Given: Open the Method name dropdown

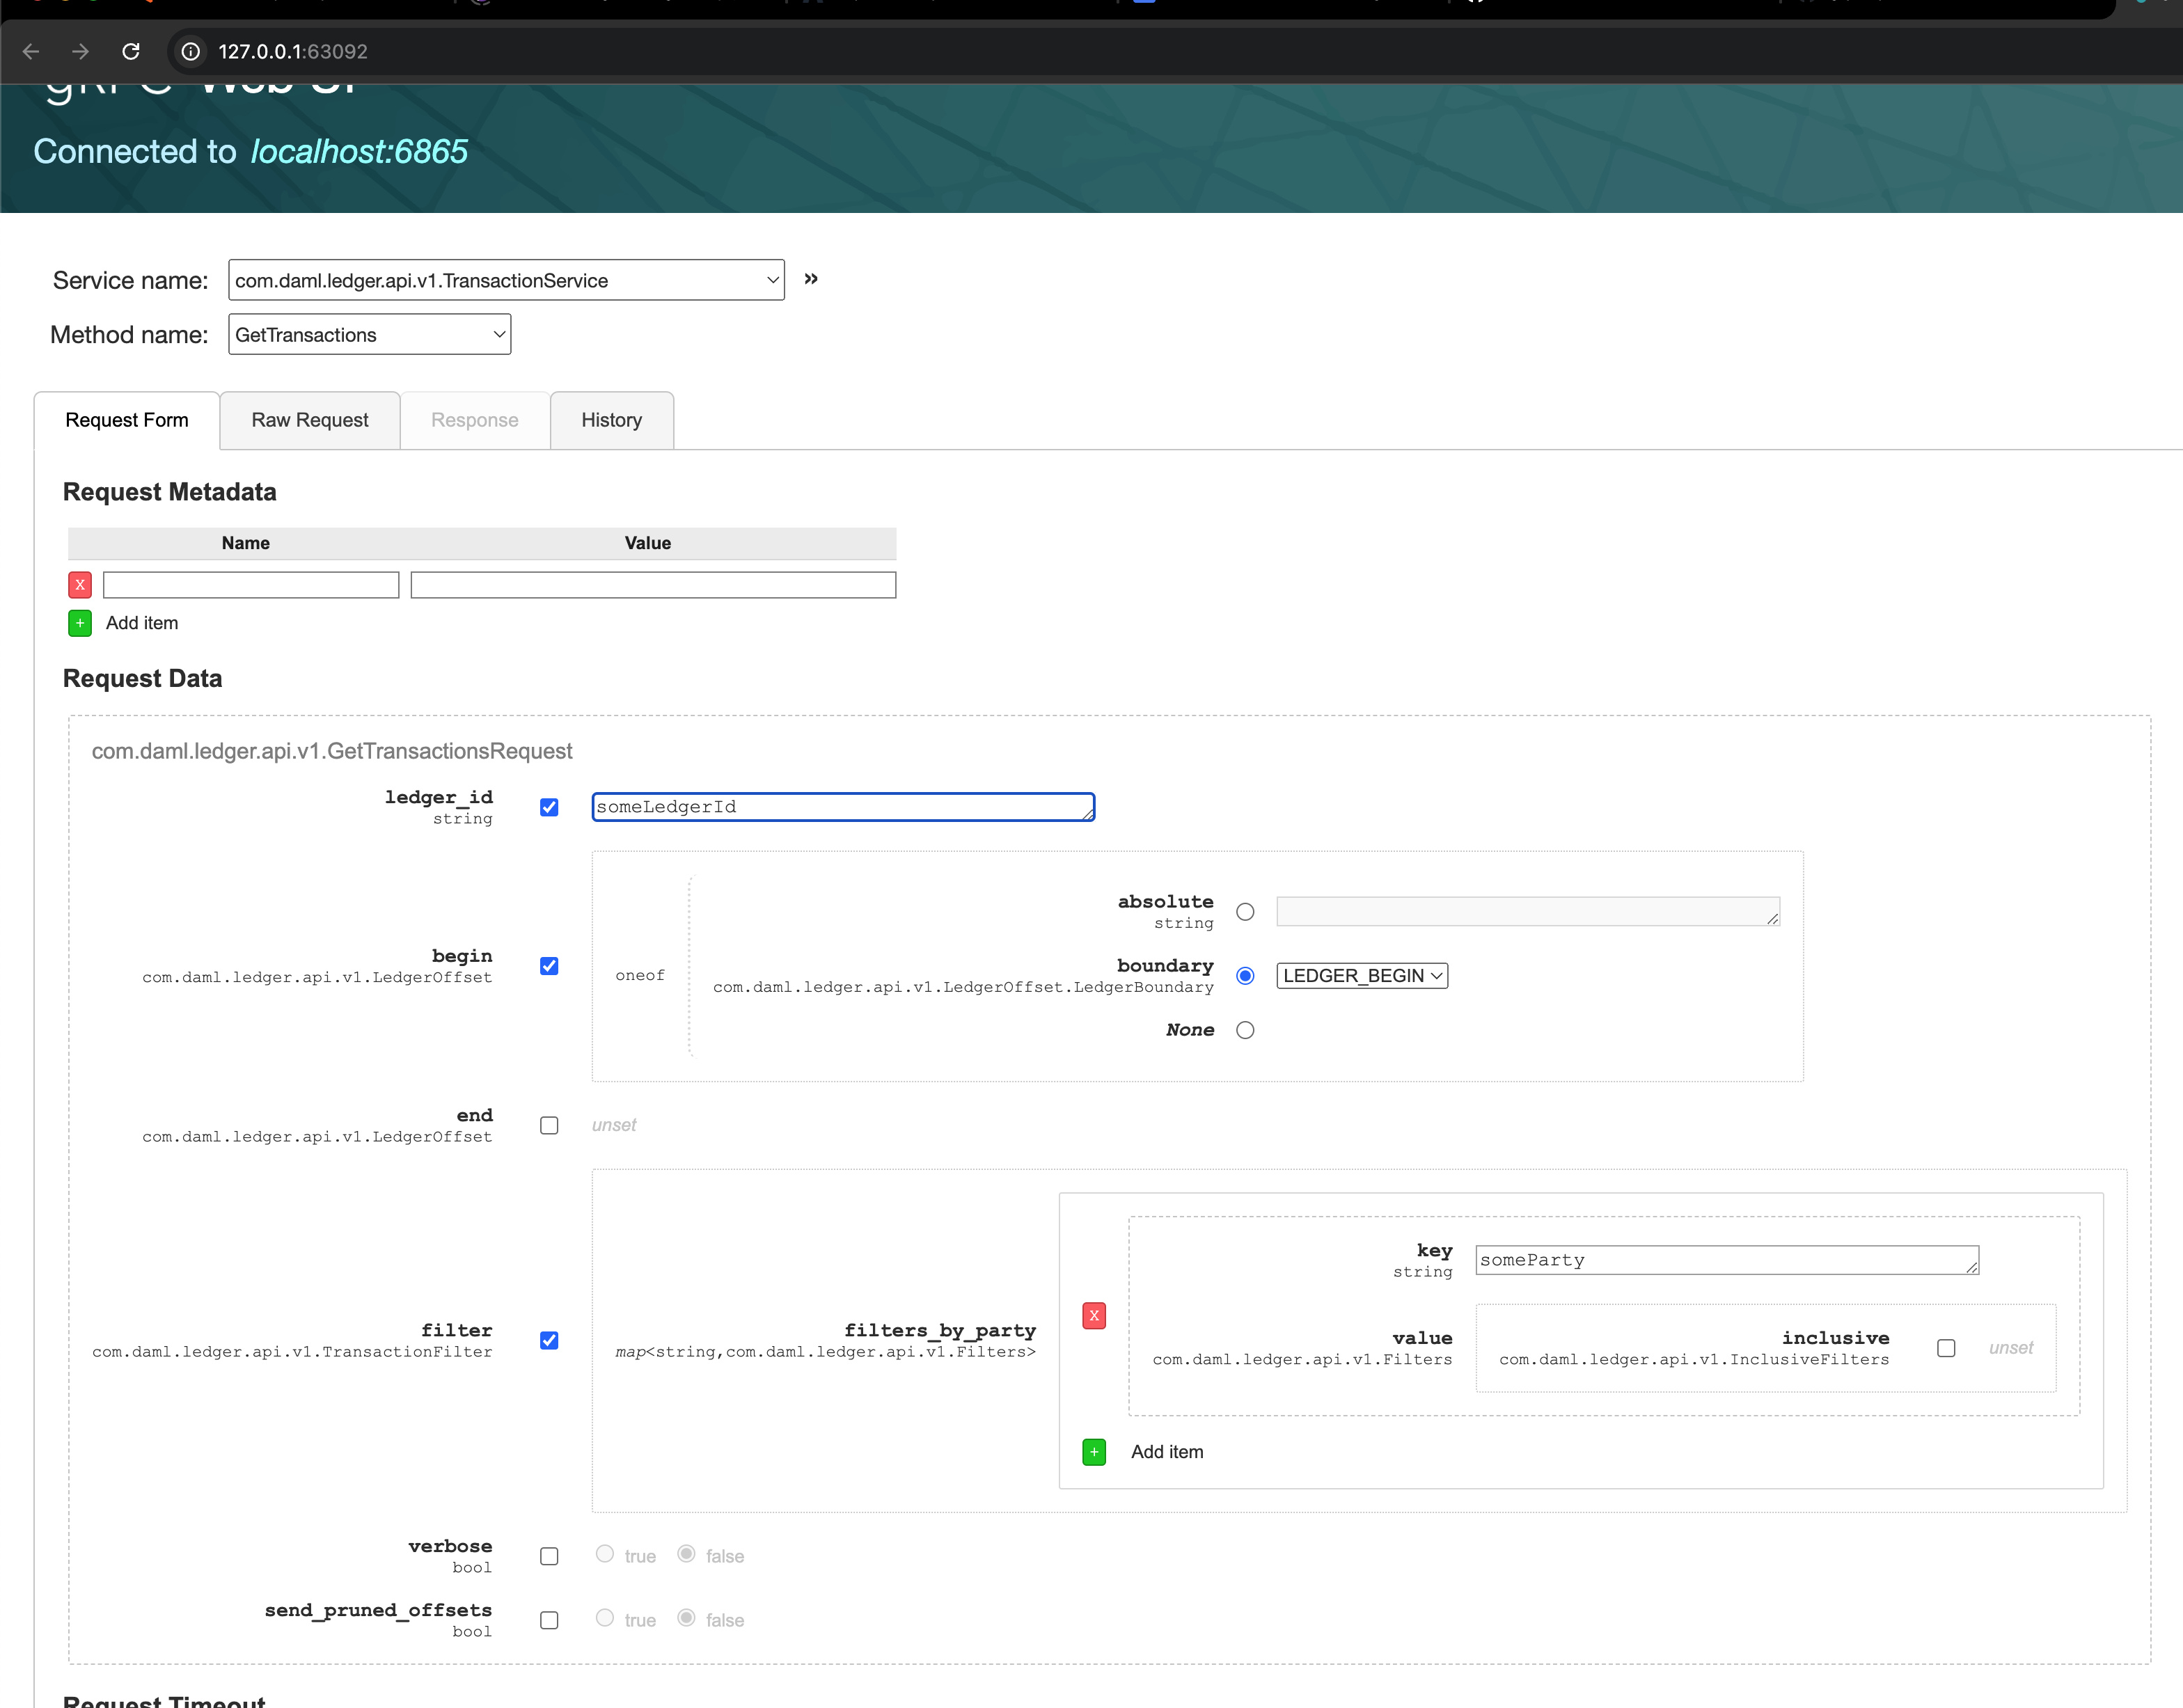Looking at the screenshot, I should (x=369, y=334).
